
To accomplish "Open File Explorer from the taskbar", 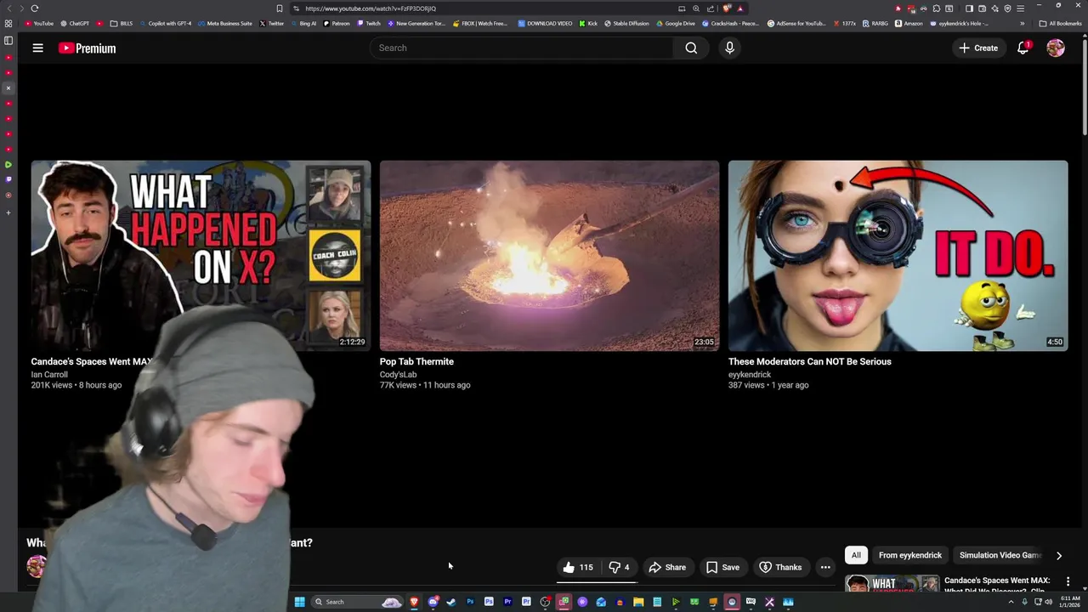I will pos(638,602).
